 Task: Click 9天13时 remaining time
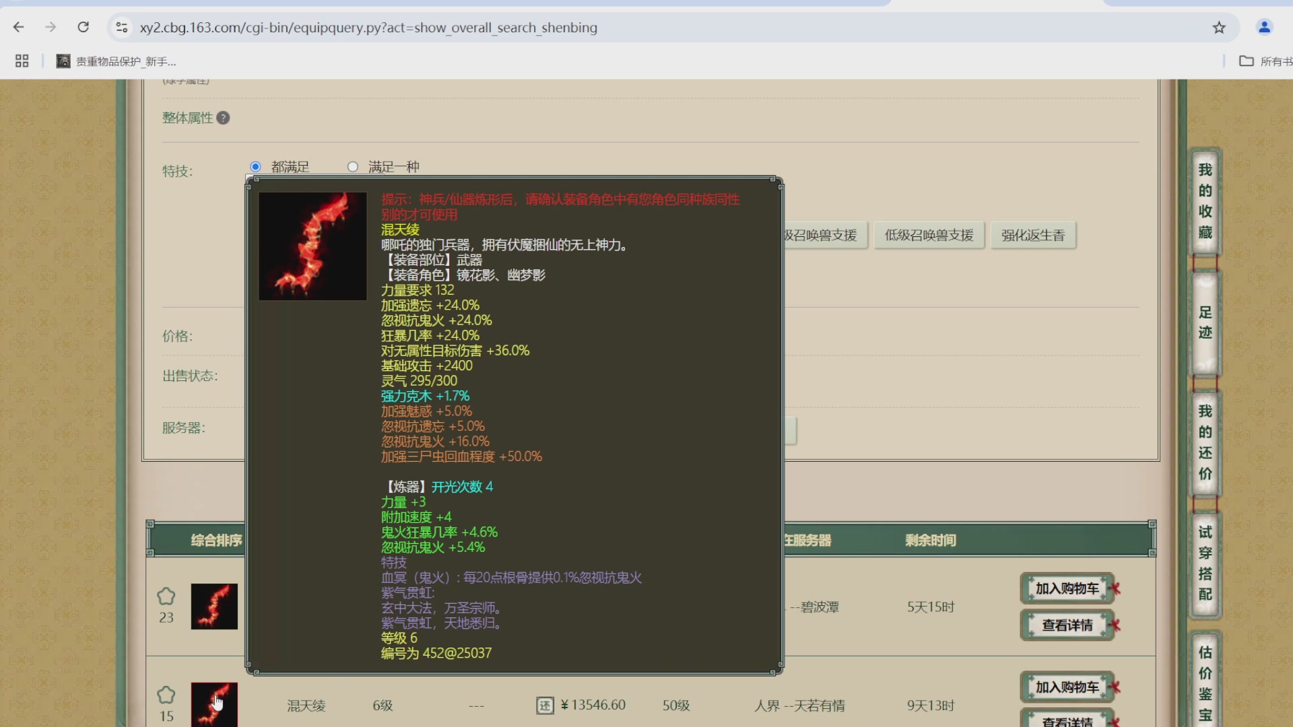[x=931, y=705]
